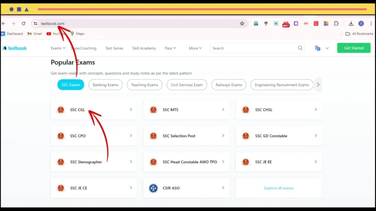This screenshot has width=376, height=211.
Task: Open the language selector chevron
Action: [327, 48]
